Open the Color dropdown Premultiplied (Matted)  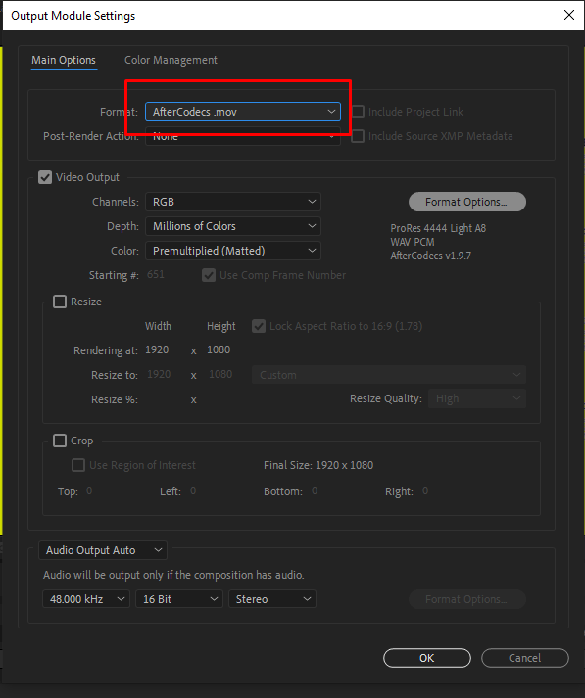pos(233,251)
